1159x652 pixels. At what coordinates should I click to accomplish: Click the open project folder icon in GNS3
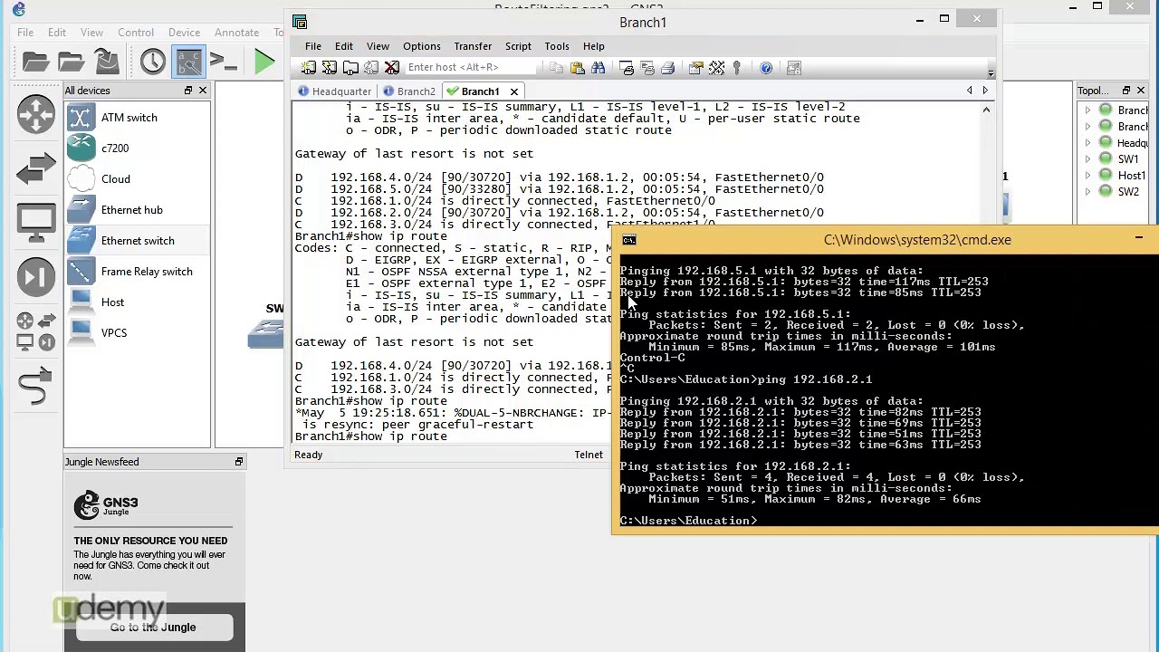71,62
